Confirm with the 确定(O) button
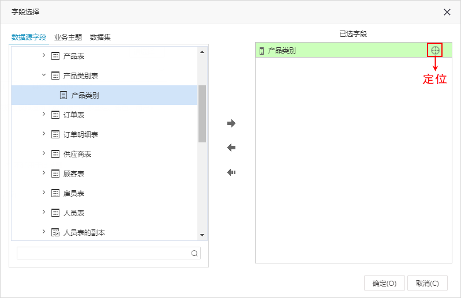Image resolution: width=461 pixels, height=298 pixels. [384, 283]
